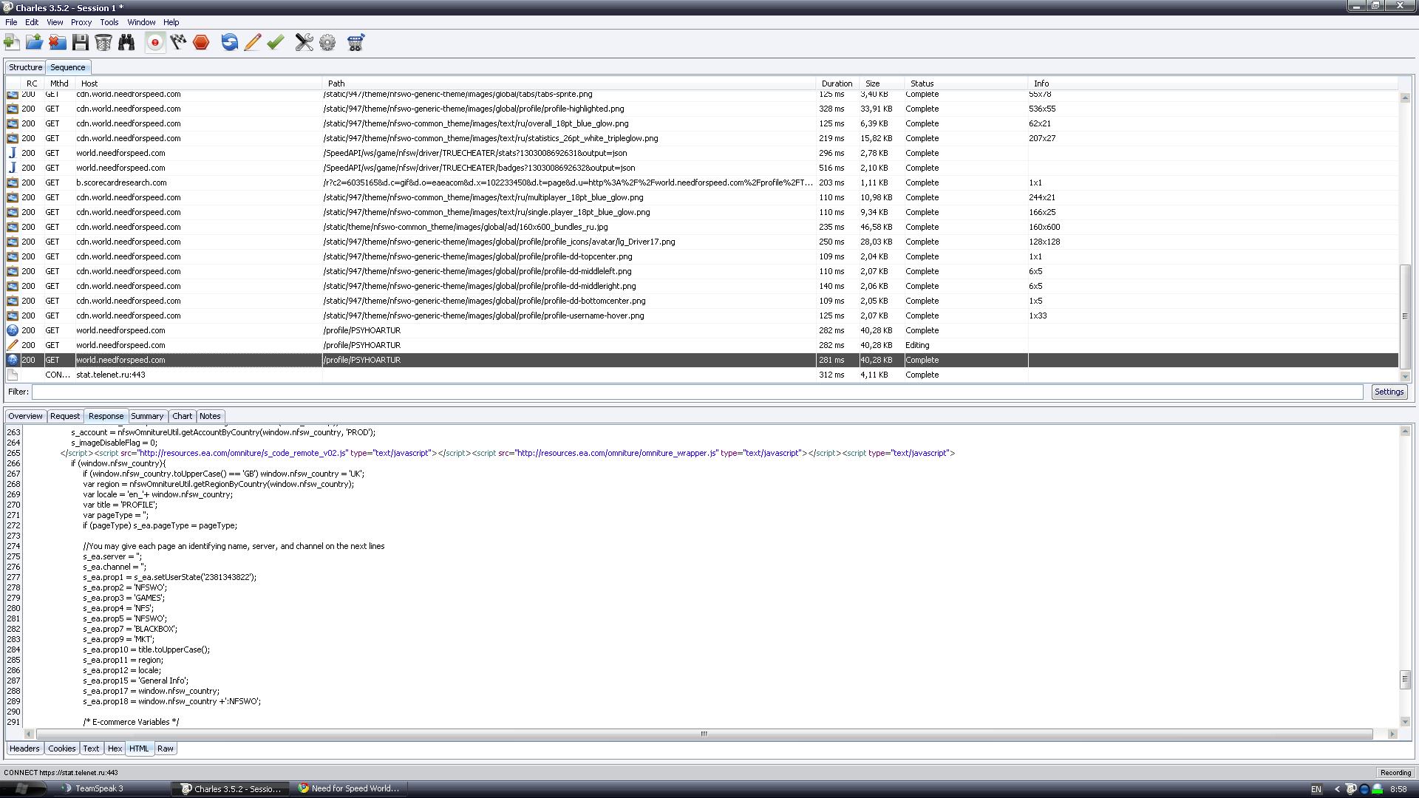Toggle recording with the red record button
This screenshot has height=798, width=1419.
pos(155,42)
